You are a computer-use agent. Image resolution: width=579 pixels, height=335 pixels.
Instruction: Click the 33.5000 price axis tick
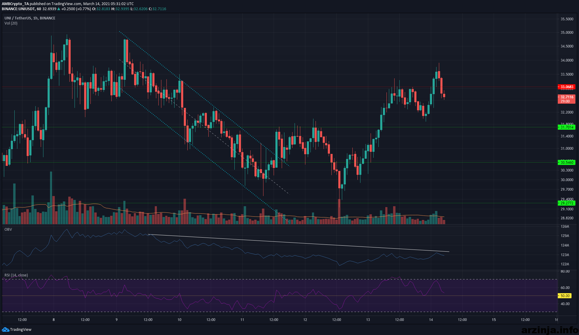pyautogui.click(x=567, y=74)
